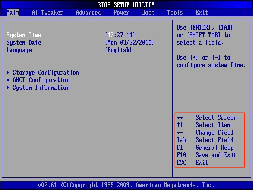
Task: Expand the Storage Configuration arrow
Action: [x=8, y=72]
